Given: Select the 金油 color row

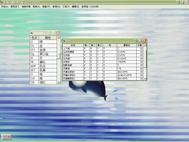Looking at the screenshot, I should (44, 50).
